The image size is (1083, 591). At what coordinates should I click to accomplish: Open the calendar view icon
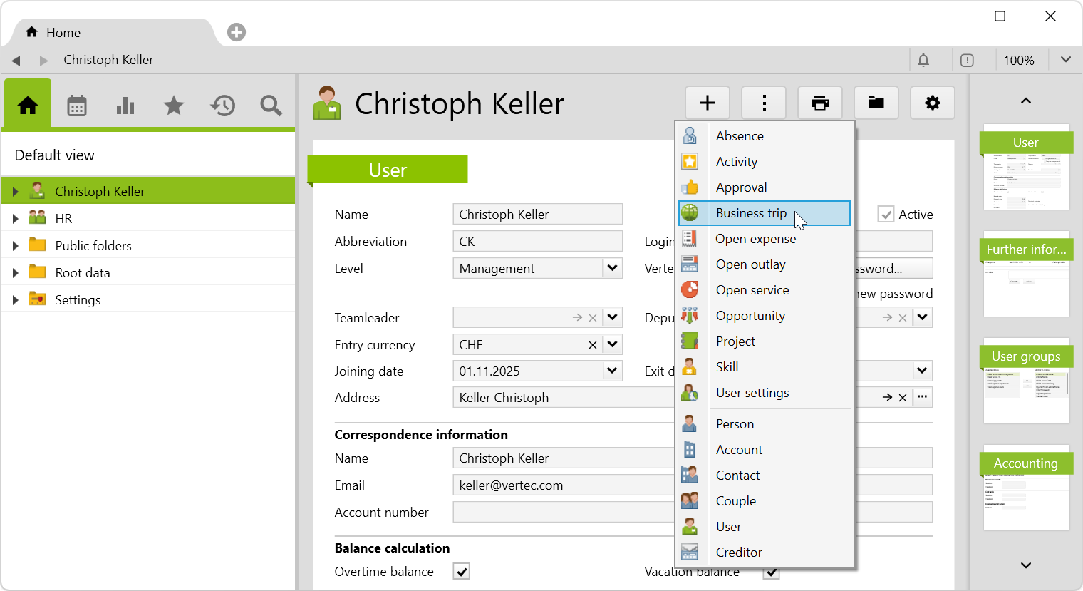(77, 106)
